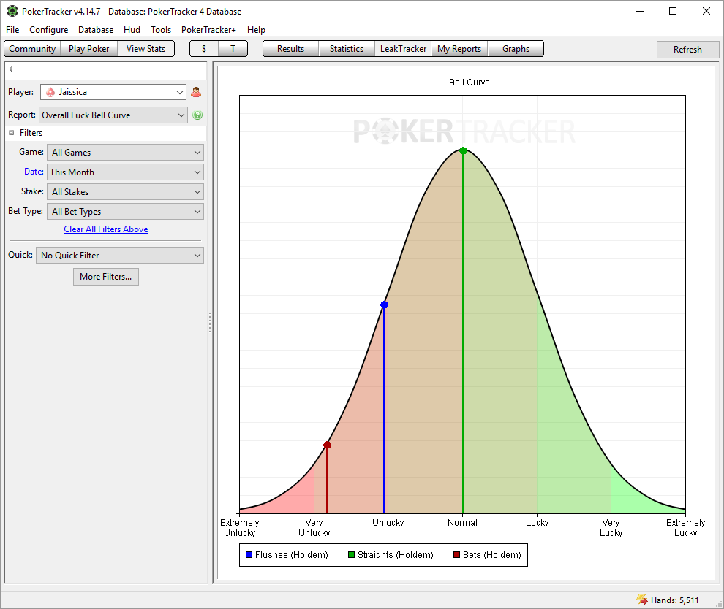
Task: Click the Hands: 5,511 status text
Action: (674, 600)
